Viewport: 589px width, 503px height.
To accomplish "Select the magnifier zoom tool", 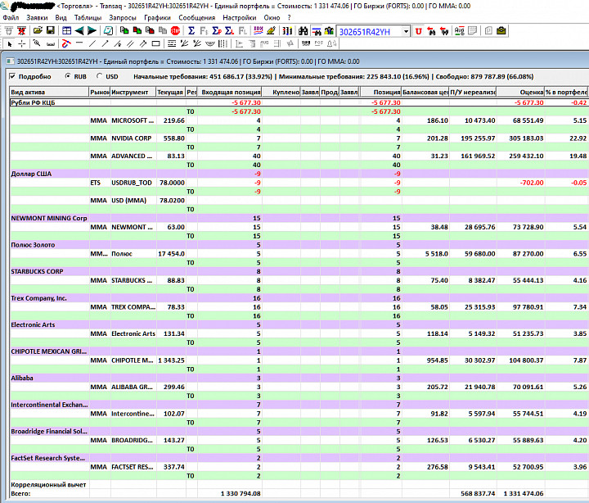I will tap(37, 44).
